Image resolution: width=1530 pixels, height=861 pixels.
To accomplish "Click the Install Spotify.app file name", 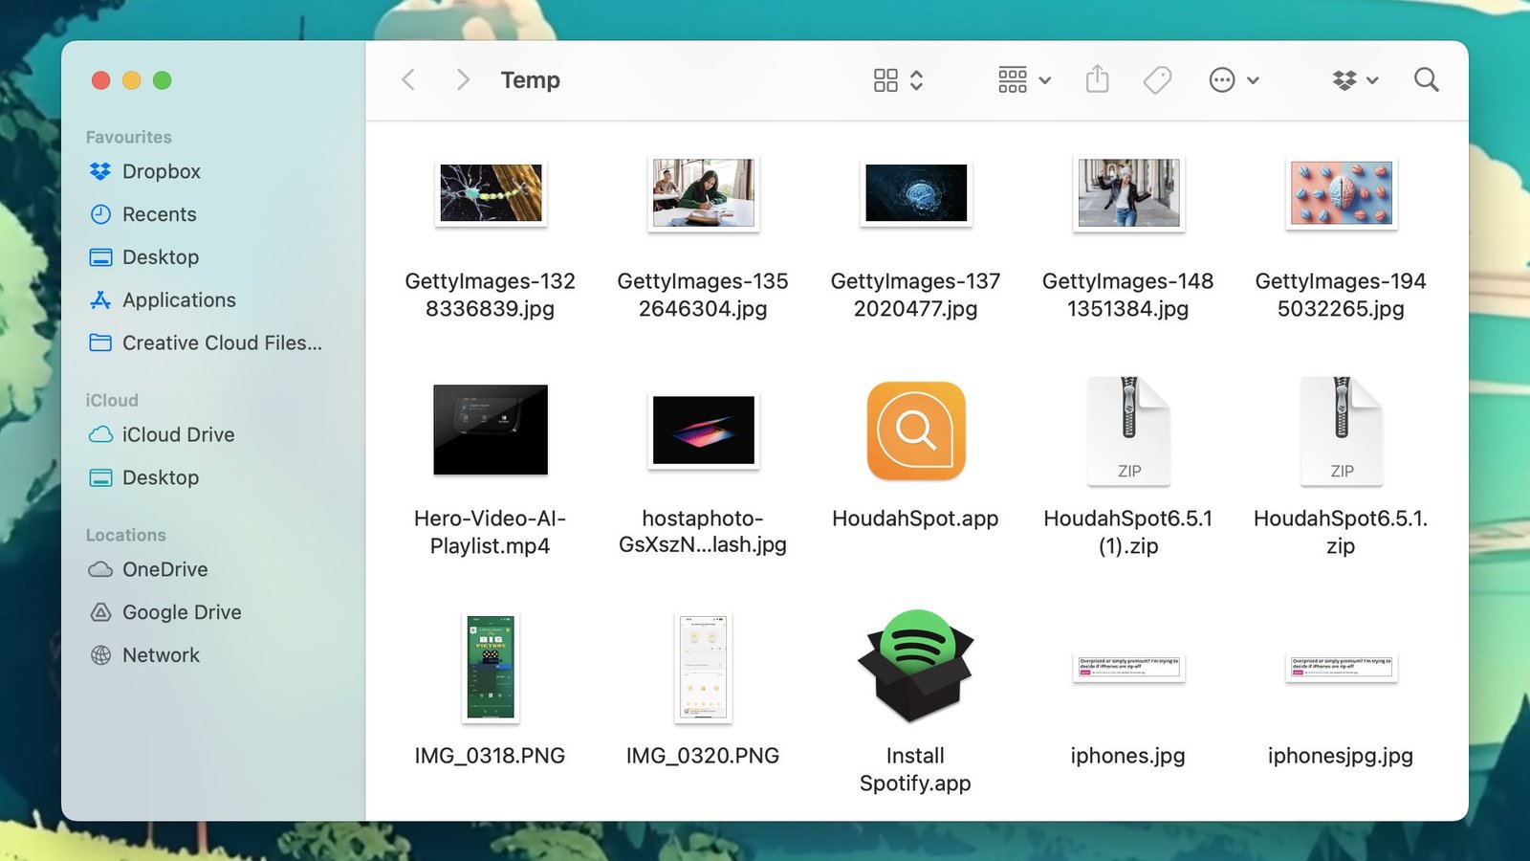I will pos(915,769).
